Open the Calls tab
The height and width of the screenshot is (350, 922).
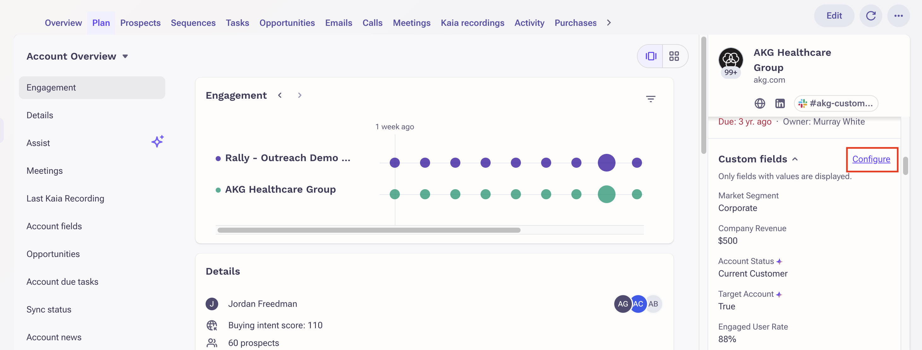coord(372,23)
